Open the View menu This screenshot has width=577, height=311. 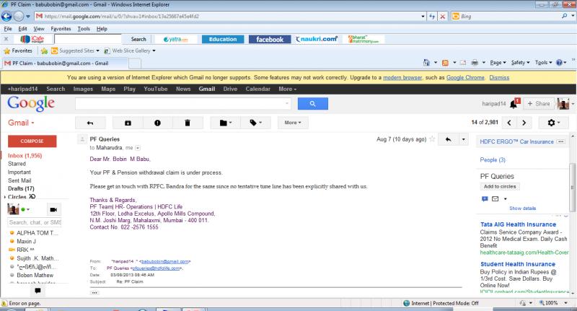pos(39,29)
